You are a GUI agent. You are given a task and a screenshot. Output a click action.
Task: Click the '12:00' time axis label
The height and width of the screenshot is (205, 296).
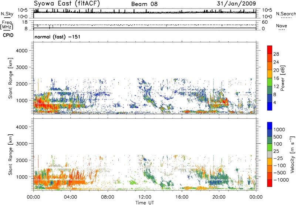tap(145, 197)
